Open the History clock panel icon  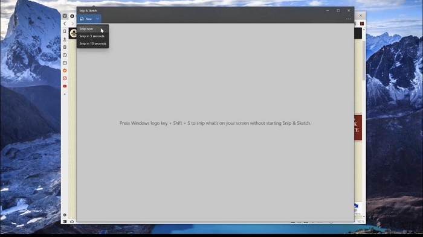point(65,55)
